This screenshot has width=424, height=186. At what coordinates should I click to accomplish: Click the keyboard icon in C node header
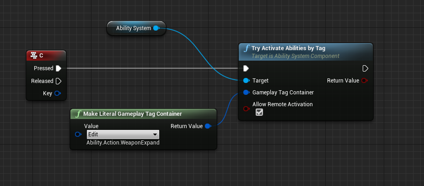point(34,56)
